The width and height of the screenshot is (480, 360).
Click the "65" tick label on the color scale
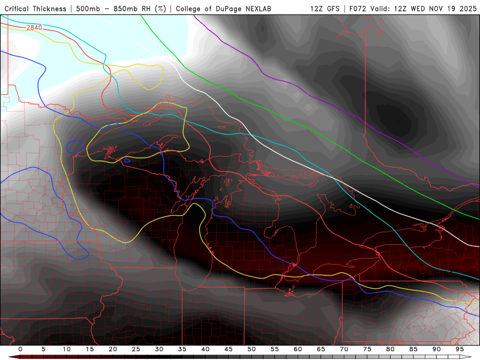pos(321,349)
